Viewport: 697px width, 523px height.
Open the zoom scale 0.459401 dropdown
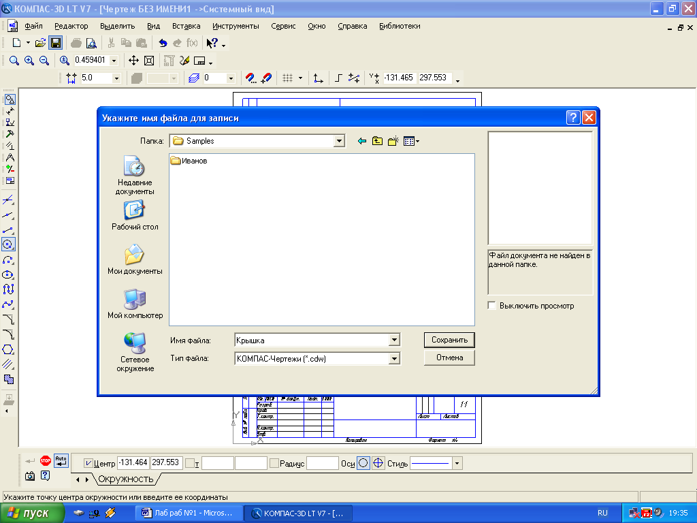114,61
